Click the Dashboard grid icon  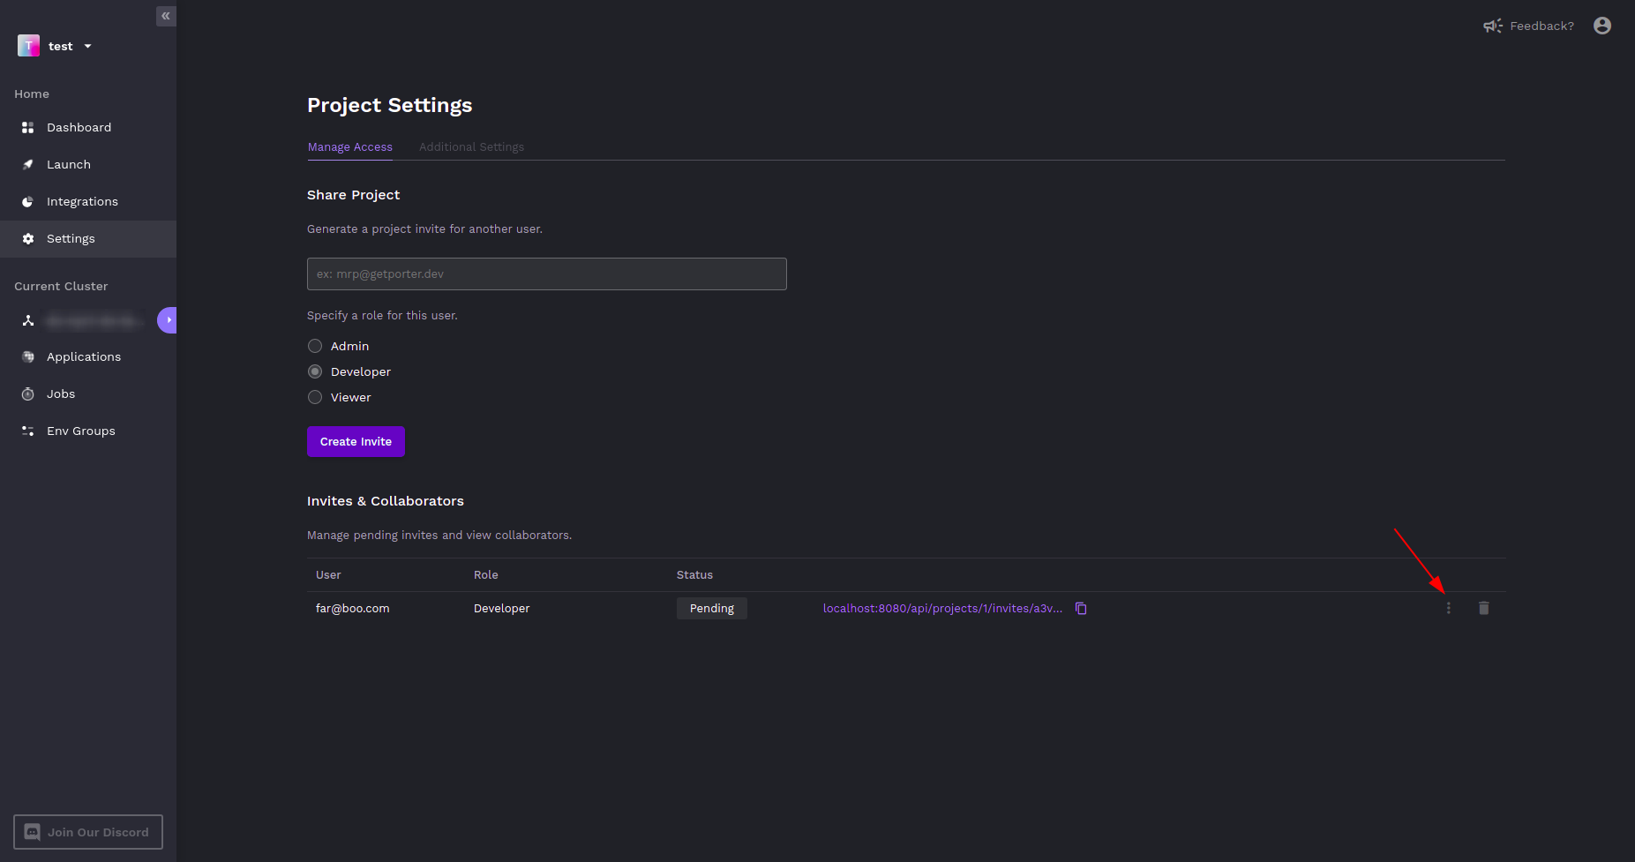pyautogui.click(x=27, y=128)
